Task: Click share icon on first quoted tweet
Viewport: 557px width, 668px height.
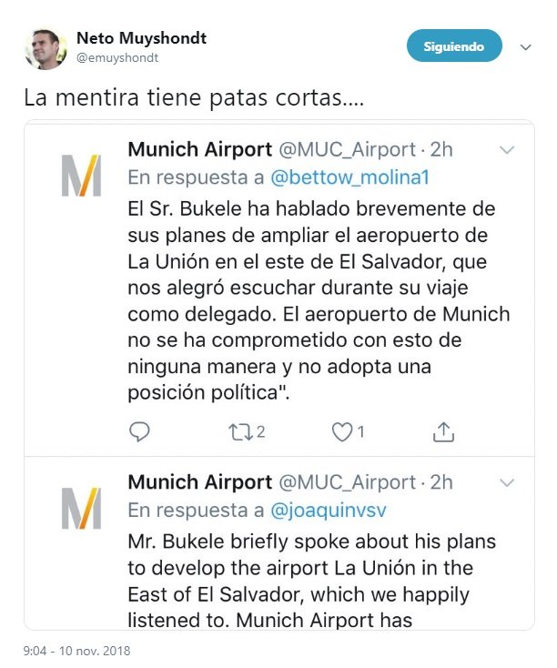Action: 443,430
